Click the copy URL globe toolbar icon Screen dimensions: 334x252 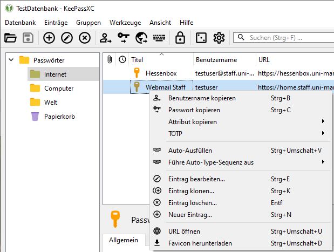141,38
